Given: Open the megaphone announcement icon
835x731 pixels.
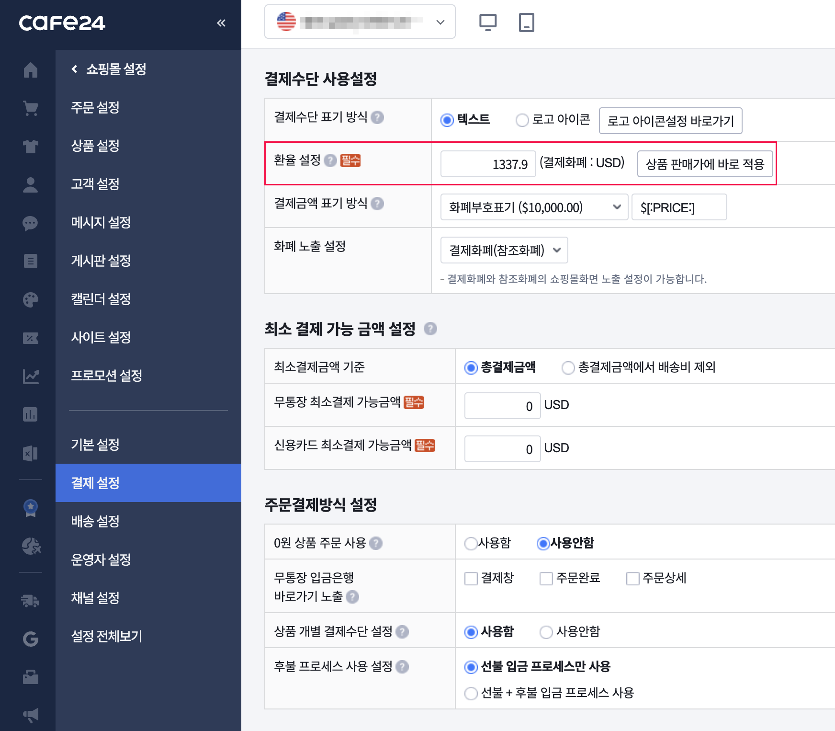Looking at the screenshot, I should click(31, 716).
